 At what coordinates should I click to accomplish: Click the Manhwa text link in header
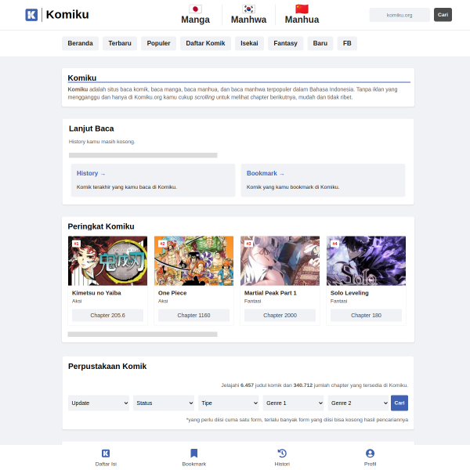248,20
